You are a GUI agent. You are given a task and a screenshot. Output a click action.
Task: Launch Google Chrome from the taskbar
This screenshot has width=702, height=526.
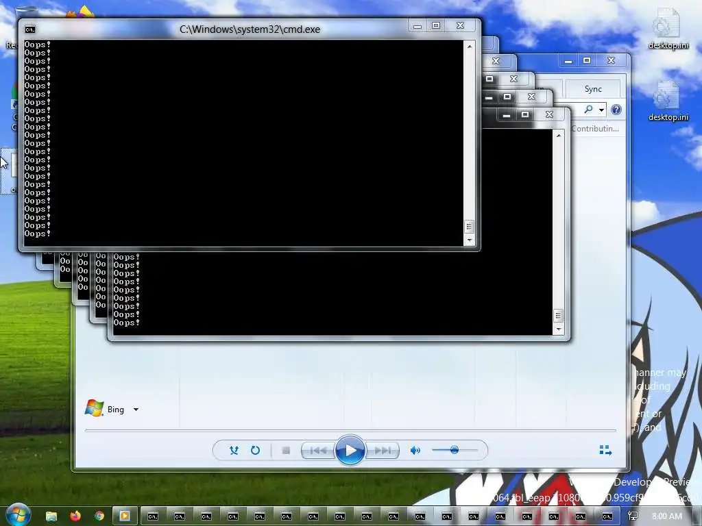click(99, 516)
